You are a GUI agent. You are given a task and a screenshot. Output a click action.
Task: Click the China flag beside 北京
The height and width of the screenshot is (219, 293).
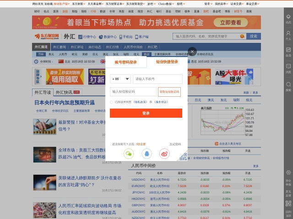pyautogui.click(x=61, y=61)
